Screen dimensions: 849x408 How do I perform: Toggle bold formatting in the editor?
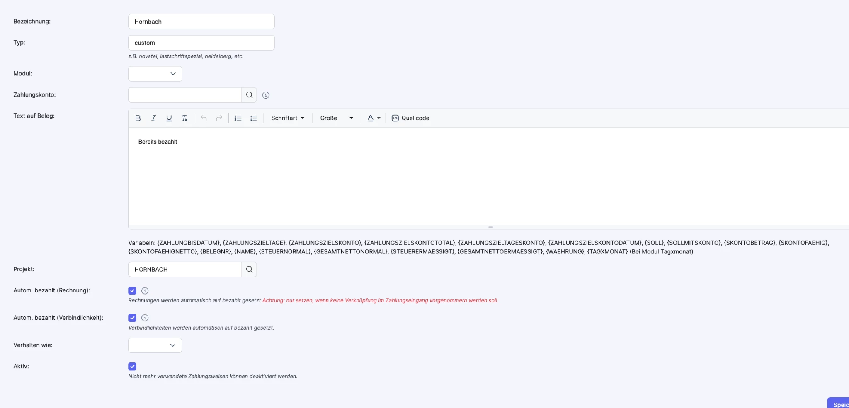click(x=138, y=118)
